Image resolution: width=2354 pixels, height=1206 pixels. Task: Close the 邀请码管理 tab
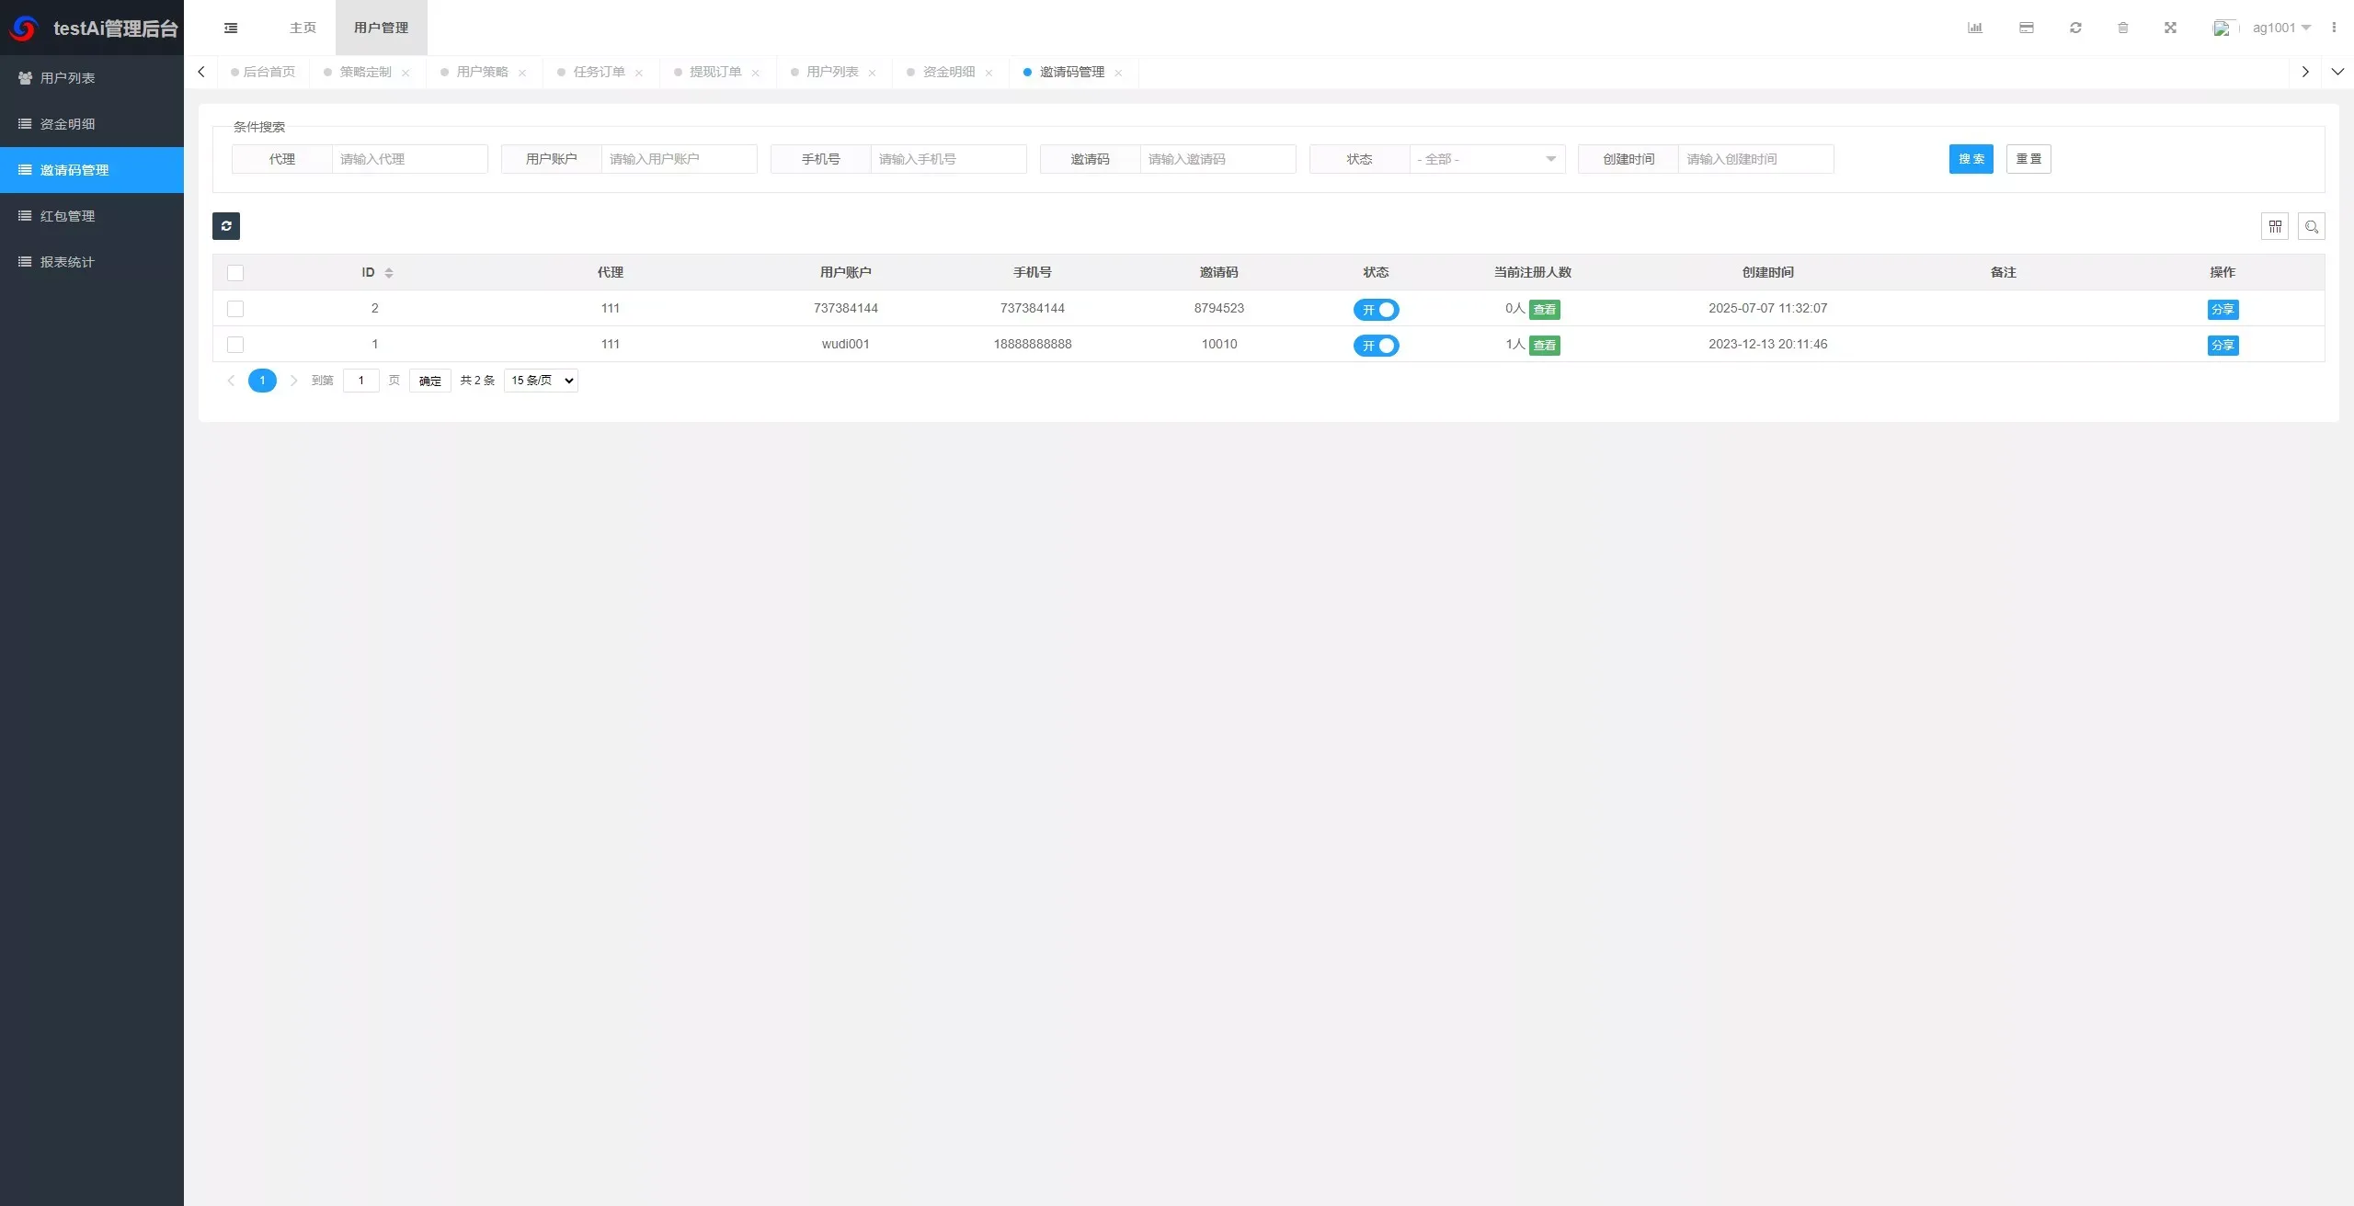tap(1118, 73)
